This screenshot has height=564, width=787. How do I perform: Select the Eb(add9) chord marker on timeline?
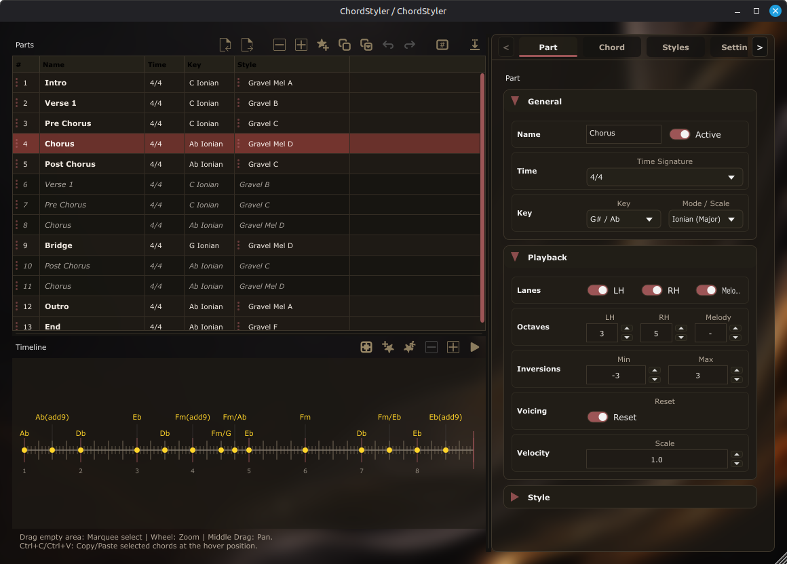(x=446, y=450)
